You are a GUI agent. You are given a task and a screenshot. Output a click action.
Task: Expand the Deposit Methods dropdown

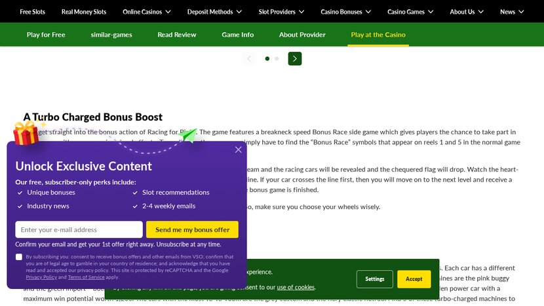(x=214, y=12)
